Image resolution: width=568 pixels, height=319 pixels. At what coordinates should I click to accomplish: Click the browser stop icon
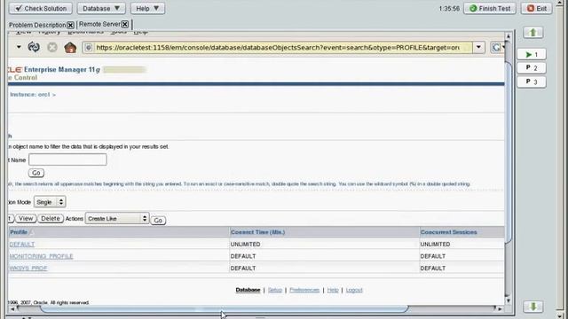(x=52, y=47)
